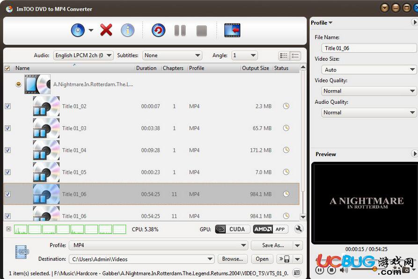Image resolution: width=418 pixels, height=279 pixels.
Task: Click the MP4 profile film icon
Action: pos(22,252)
